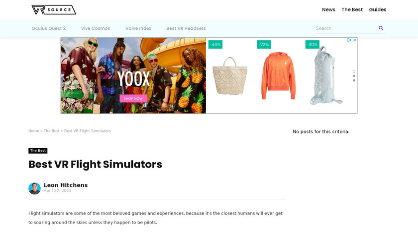The height and width of the screenshot is (234, 418).
Task: Select the first ad carousel dot
Action: pyautogui.click(x=354, y=71)
